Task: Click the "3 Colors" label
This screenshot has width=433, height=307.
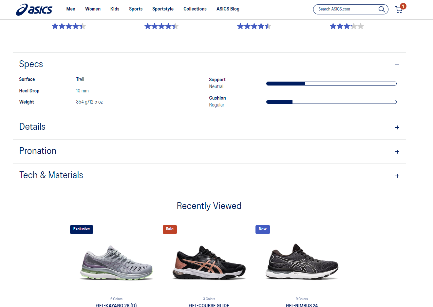Action: [x=209, y=299]
